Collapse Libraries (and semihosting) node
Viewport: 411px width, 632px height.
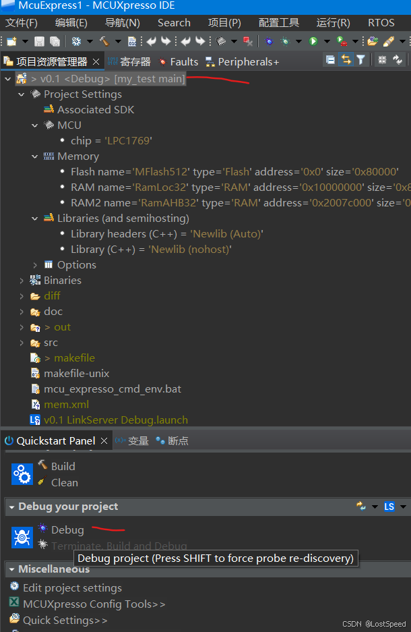[35, 219]
